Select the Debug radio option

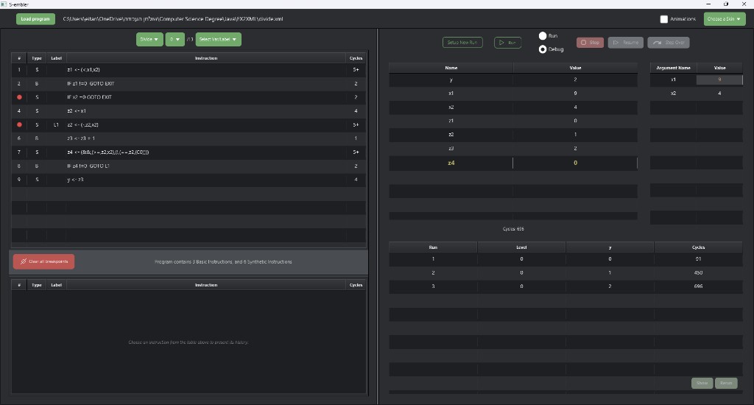pos(543,49)
